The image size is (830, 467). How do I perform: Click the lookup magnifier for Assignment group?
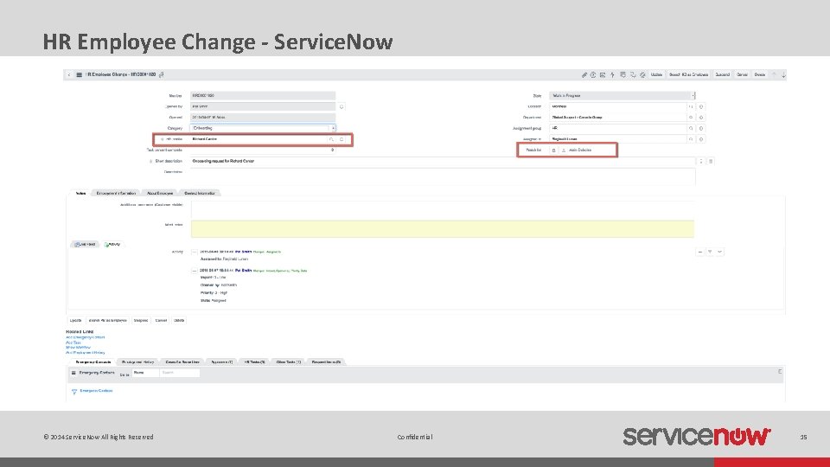[x=691, y=128]
